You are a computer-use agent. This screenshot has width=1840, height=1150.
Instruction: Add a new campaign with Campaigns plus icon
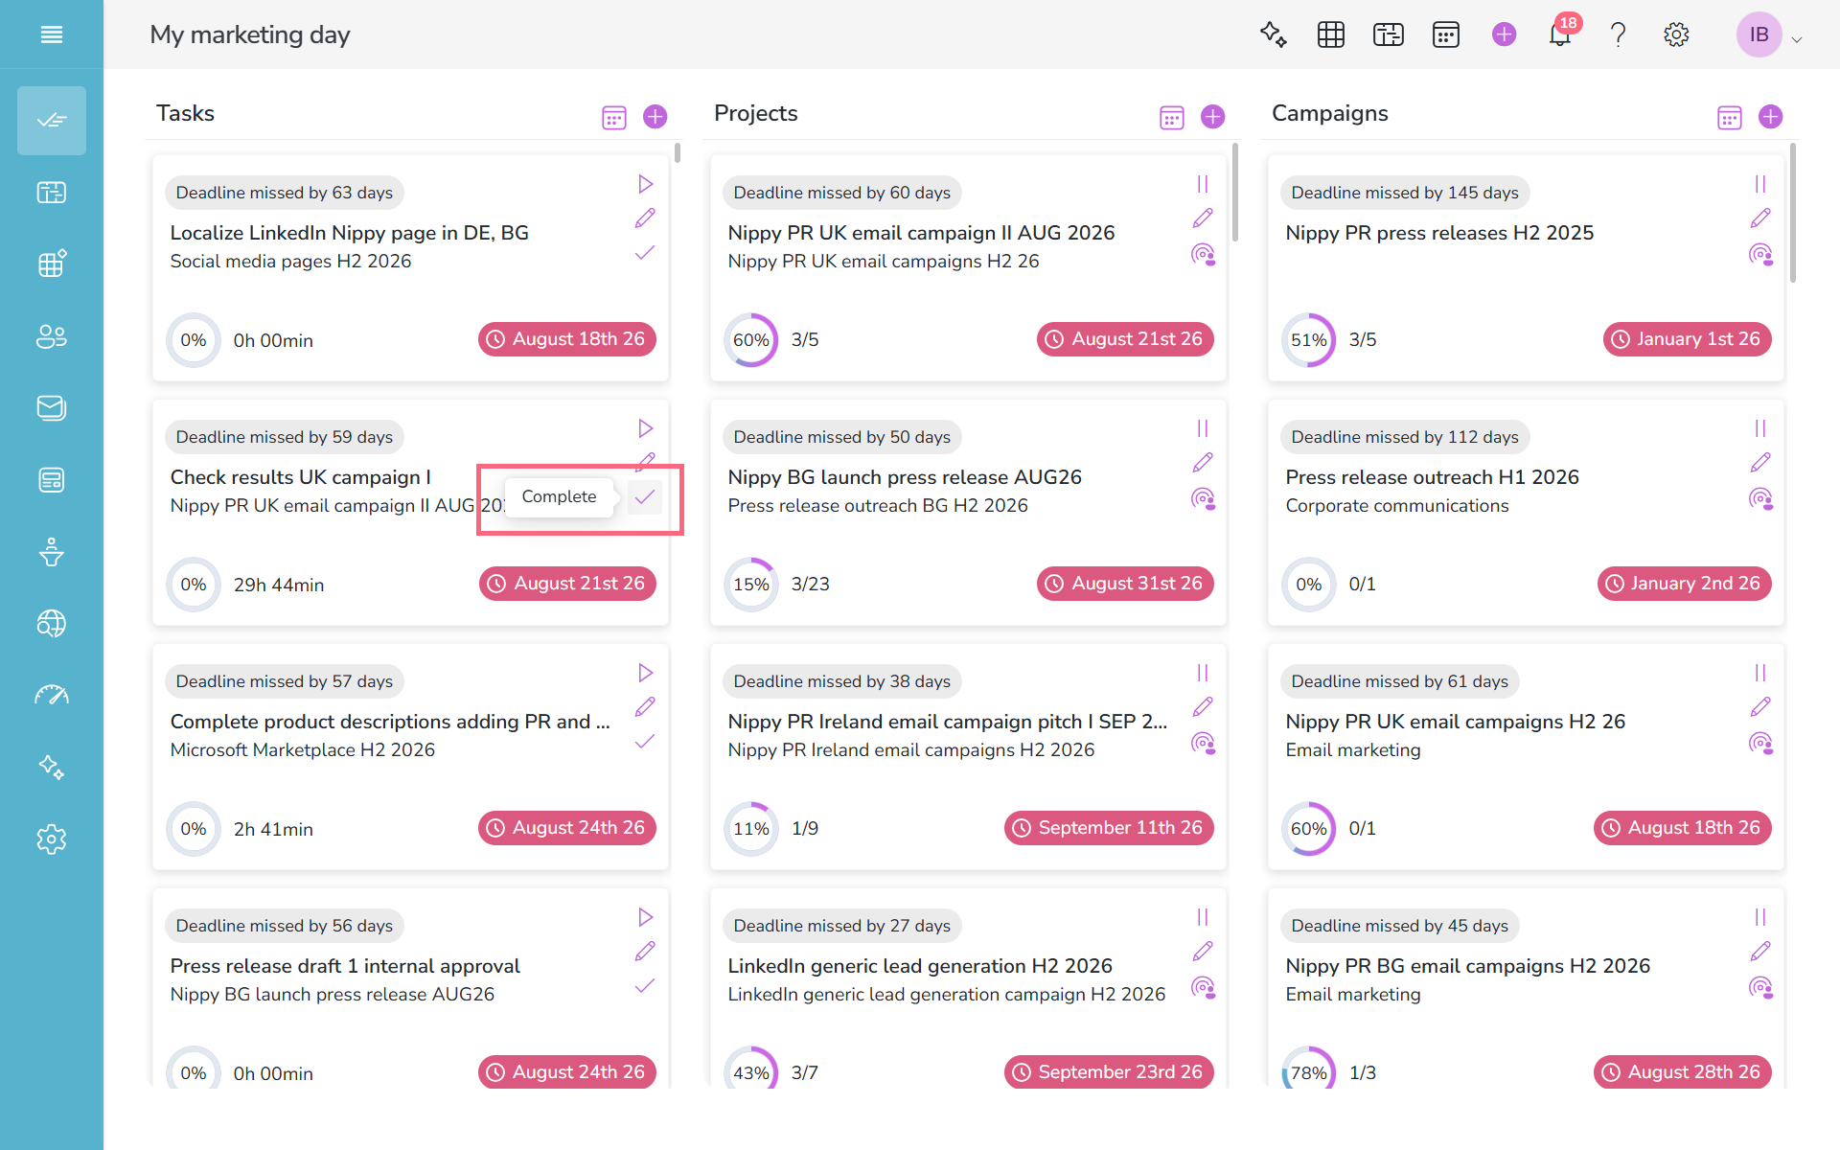[1771, 117]
